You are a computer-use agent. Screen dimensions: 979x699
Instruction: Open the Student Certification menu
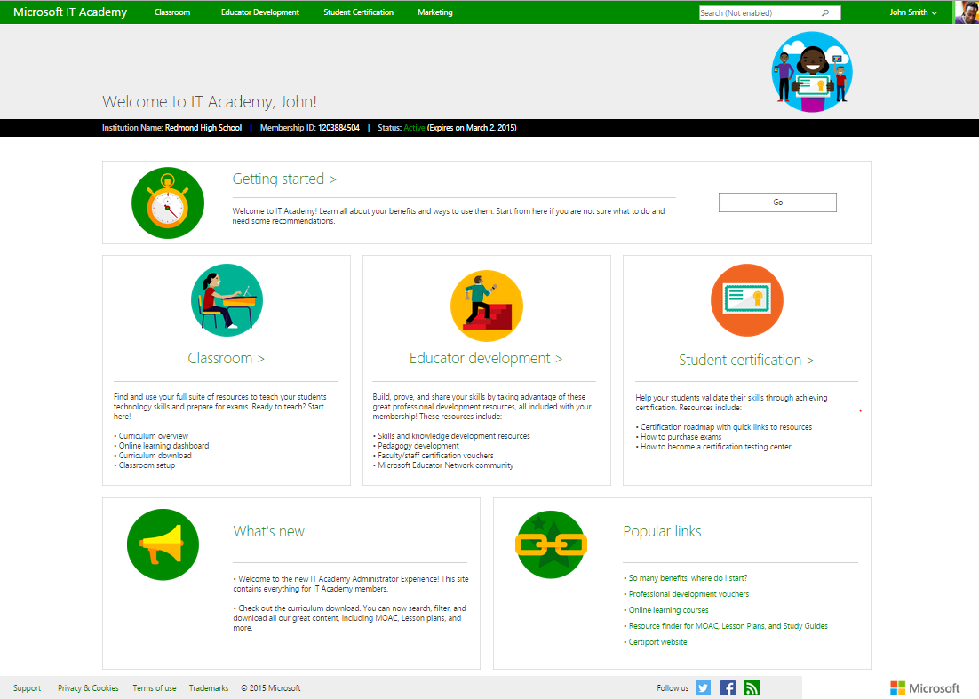(358, 12)
